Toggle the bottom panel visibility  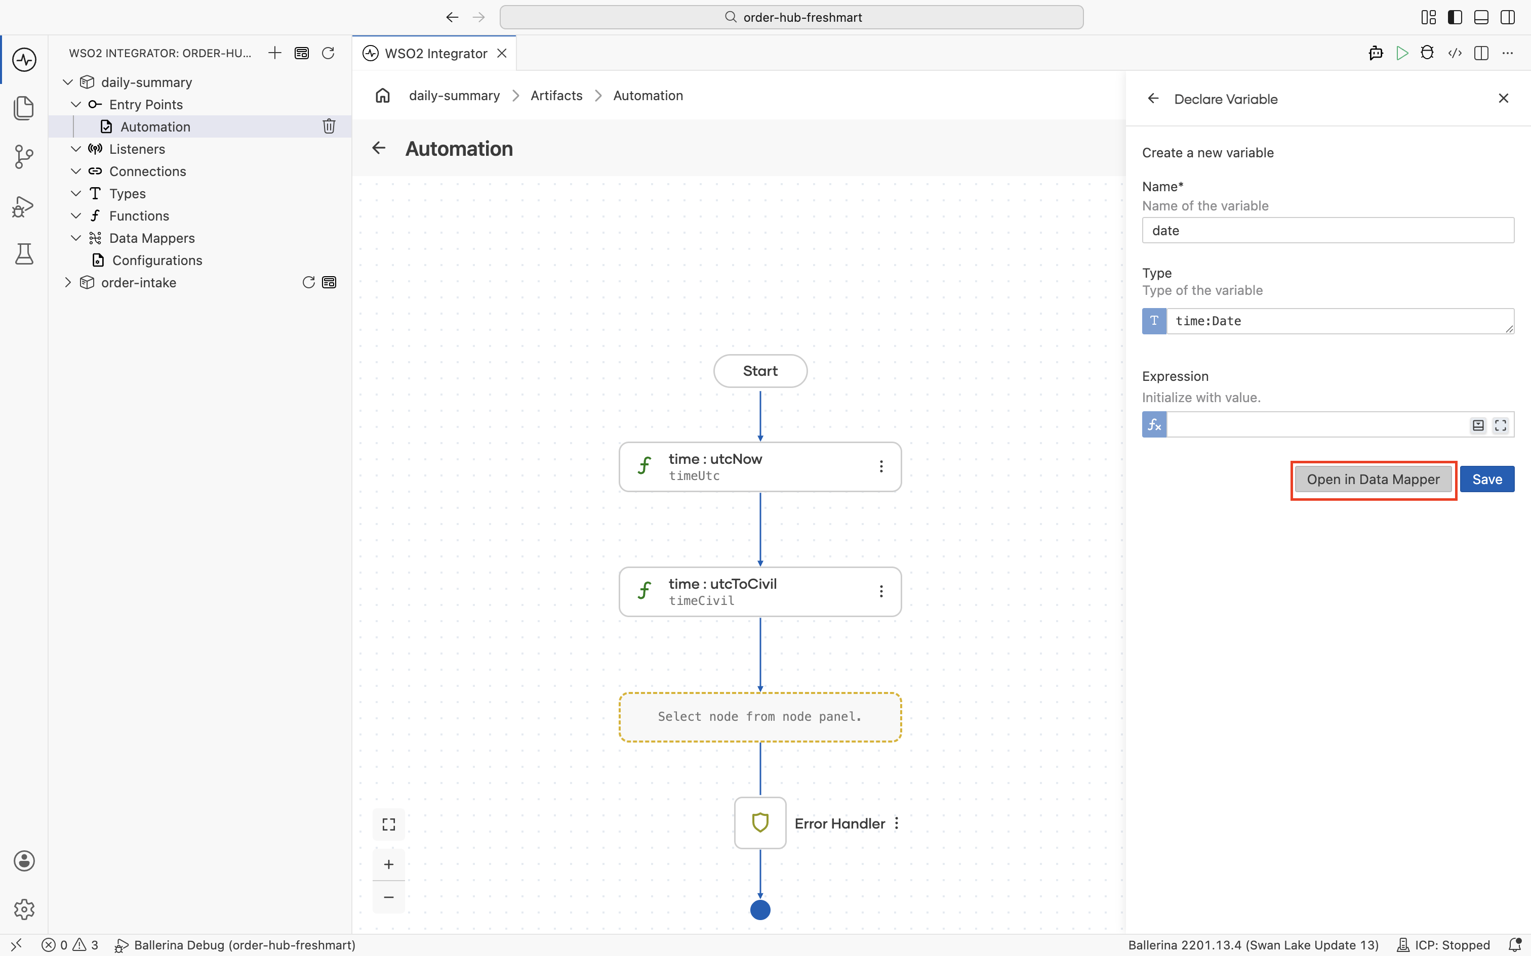click(1482, 17)
